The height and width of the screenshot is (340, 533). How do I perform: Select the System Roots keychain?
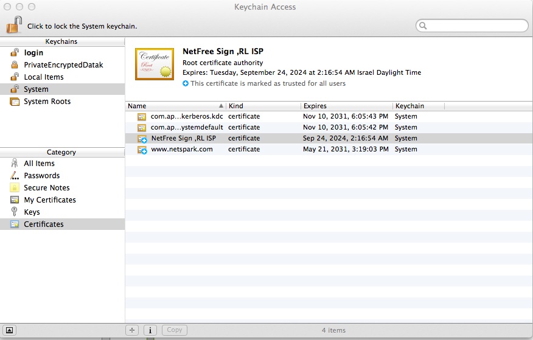pos(62,102)
